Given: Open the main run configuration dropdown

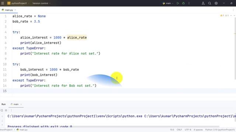Looking at the screenshot, I should [168, 3].
